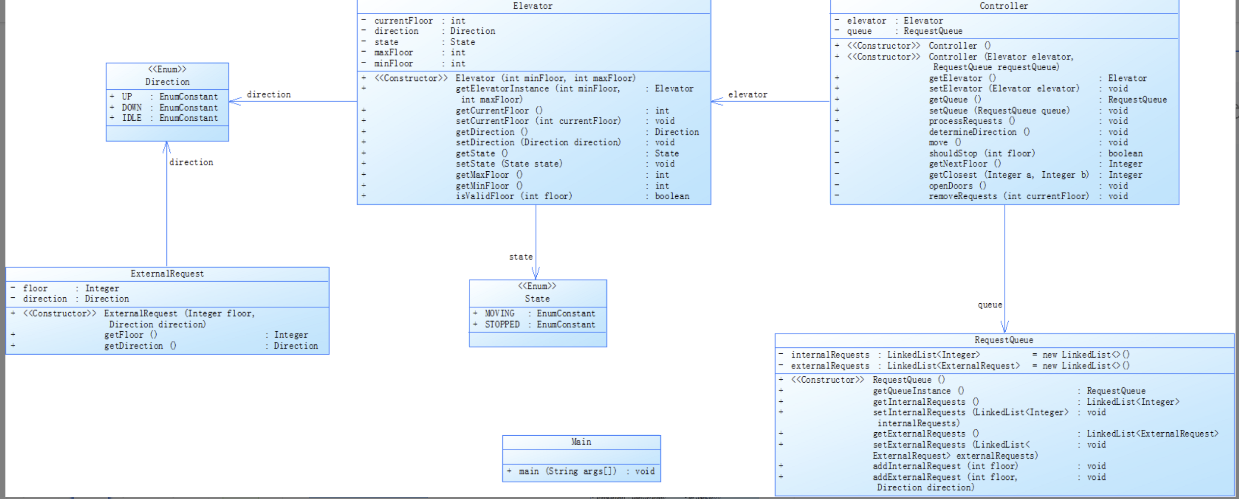The image size is (1239, 499).
Task: Click the setCurrentFloor method
Action: pyautogui.click(x=518, y=121)
